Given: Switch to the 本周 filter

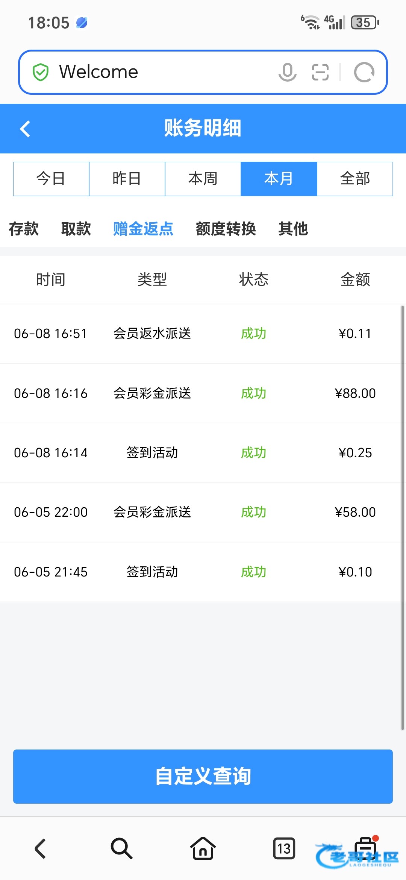Looking at the screenshot, I should [203, 179].
